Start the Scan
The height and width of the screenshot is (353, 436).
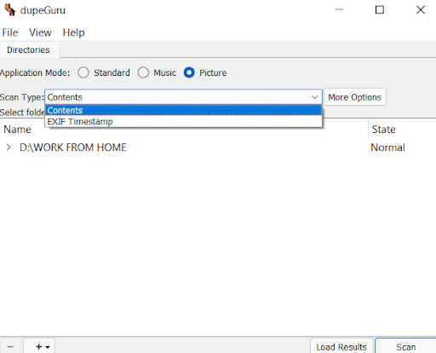tap(406, 347)
